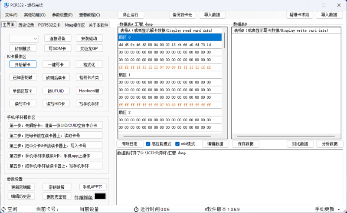Switch to the Ntag操作区 tab

click(x=75, y=25)
